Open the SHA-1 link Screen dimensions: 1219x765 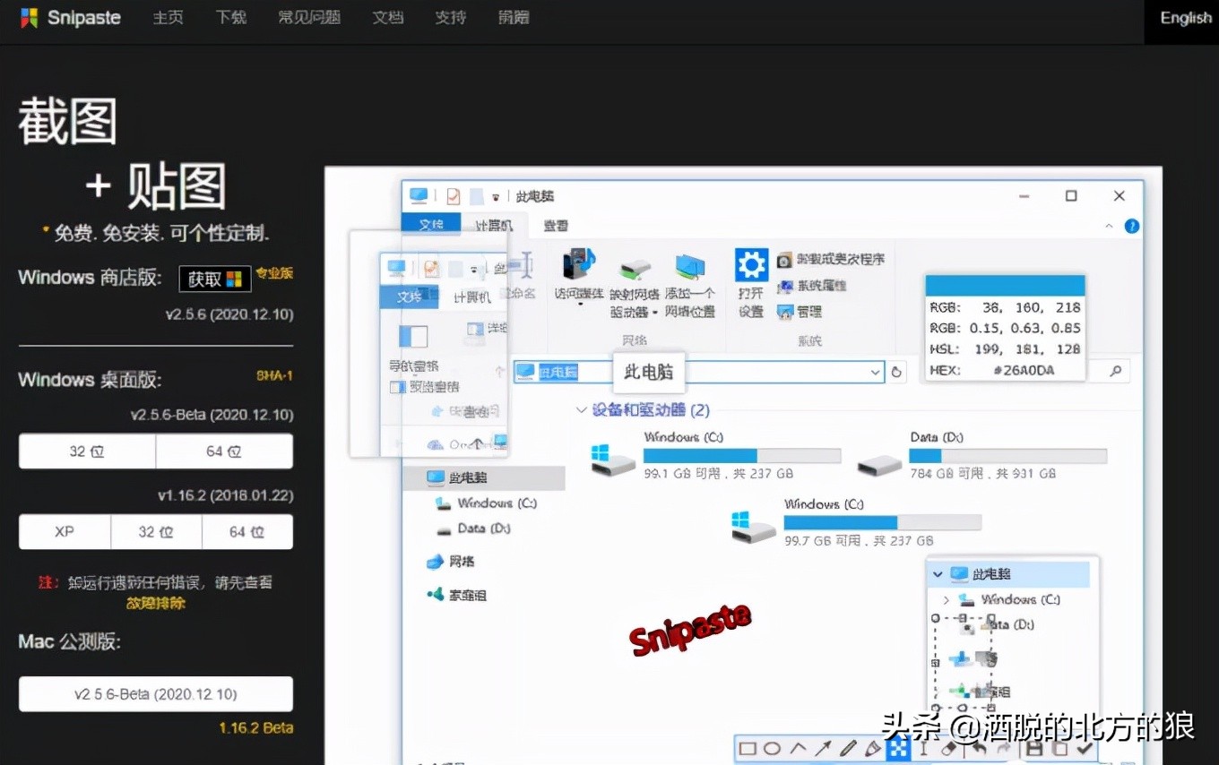[274, 375]
